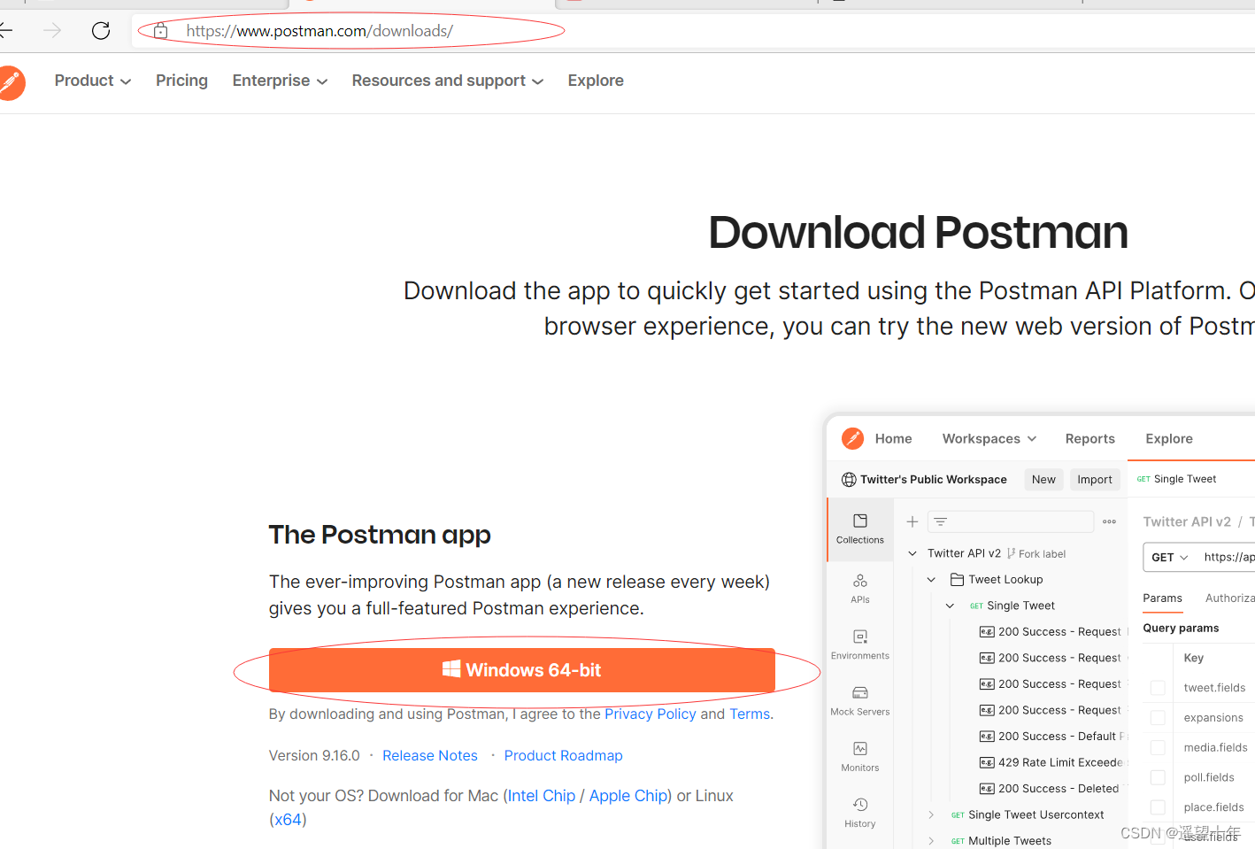Viewport: 1255px width, 849px height.
Task: Click the Tweet Lookup folder icon
Action: [x=957, y=579]
